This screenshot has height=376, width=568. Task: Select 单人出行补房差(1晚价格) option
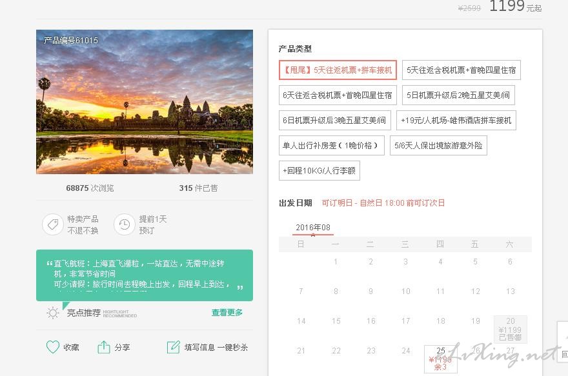pyautogui.click(x=332, y=146)
